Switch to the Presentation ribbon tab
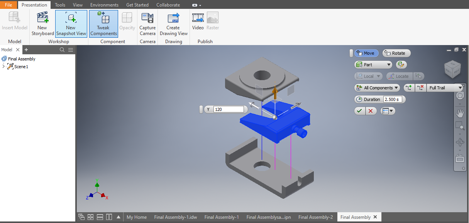The height and width of the screenshot is (223, 469). tap(34, 5)
